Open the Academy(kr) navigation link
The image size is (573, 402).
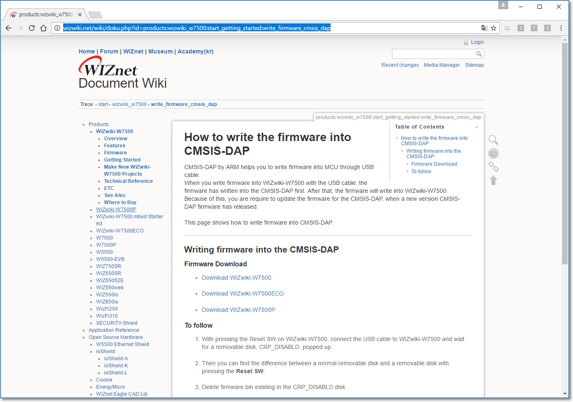point(196,51)
